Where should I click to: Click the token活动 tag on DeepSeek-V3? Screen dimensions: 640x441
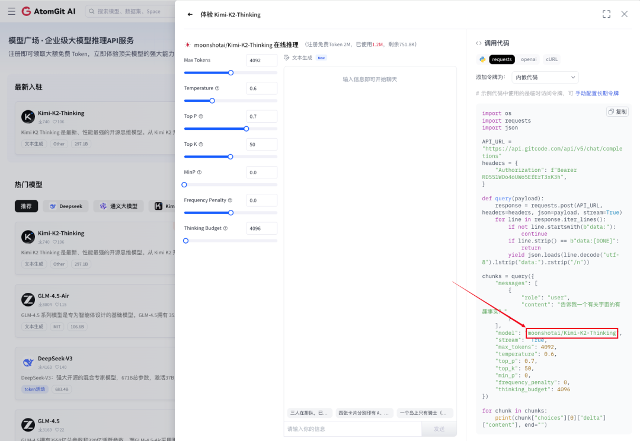tap(35, 389)
